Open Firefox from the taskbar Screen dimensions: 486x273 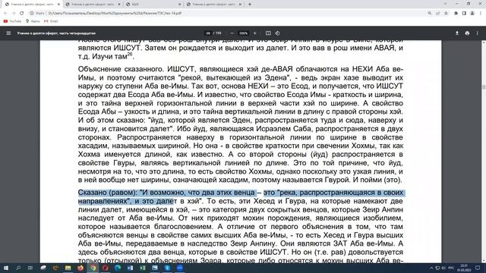coord(80,268)
